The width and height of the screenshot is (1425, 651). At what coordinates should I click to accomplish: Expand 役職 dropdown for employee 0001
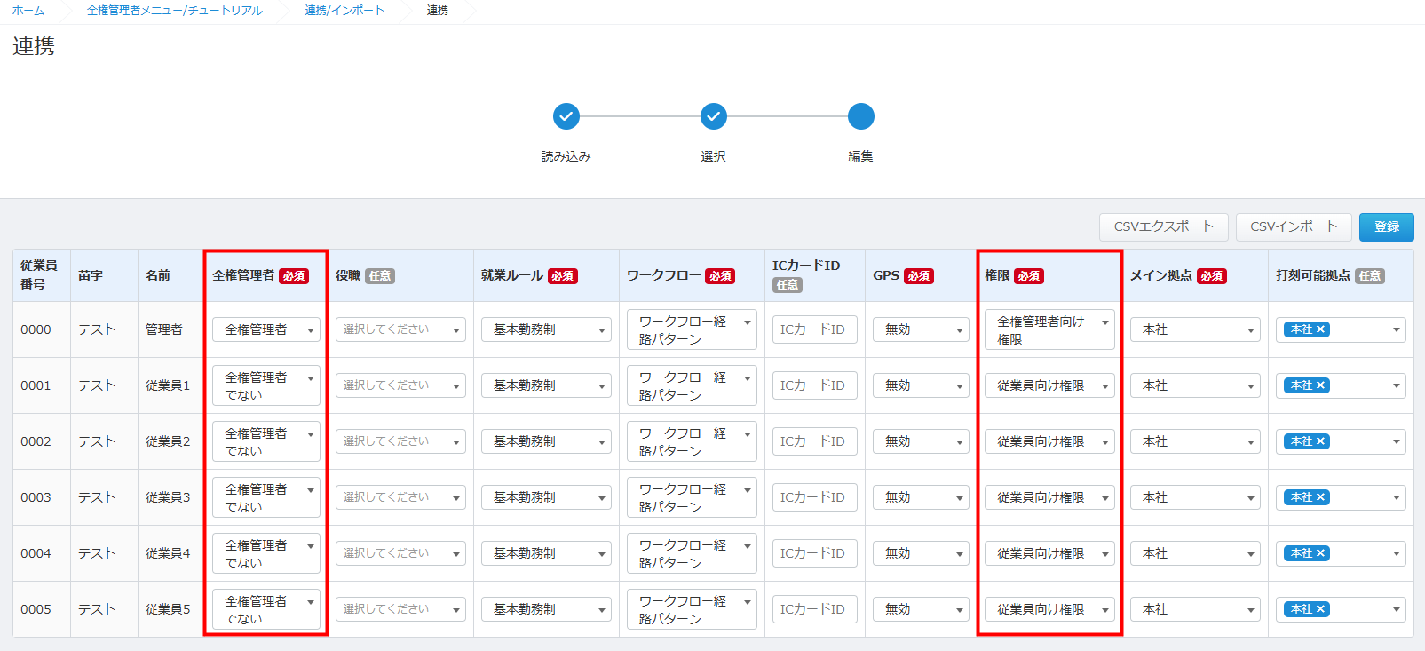click(400, 385)
